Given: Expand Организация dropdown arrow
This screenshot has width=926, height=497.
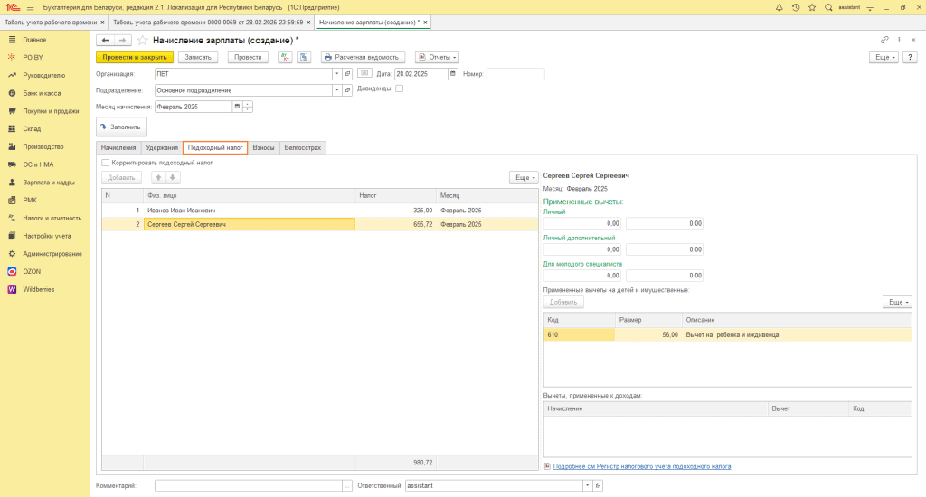Looking at the screenshot, I should coord(336,74).
